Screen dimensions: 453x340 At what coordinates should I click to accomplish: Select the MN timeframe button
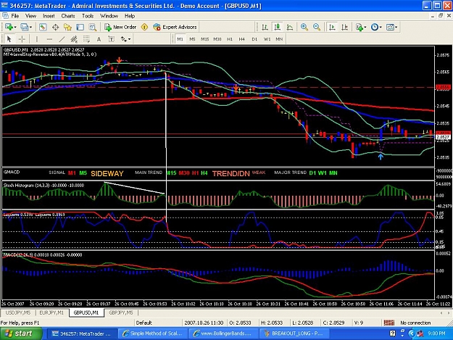pyautogui.click(x=279, y=39)
